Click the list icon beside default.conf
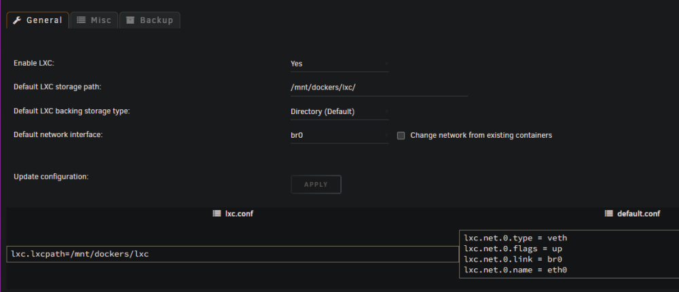 pyautogui.click(x=609, y=214)
